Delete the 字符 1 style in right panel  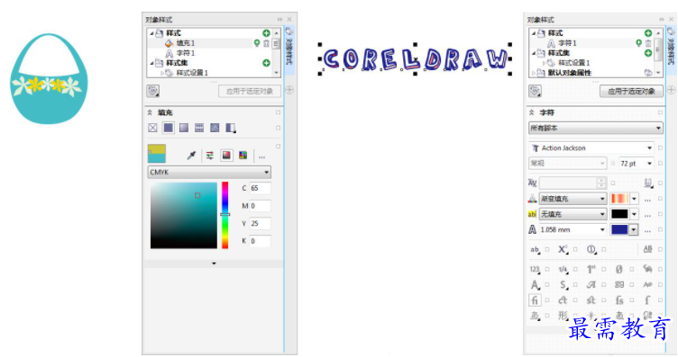click(x=648, y=43)
